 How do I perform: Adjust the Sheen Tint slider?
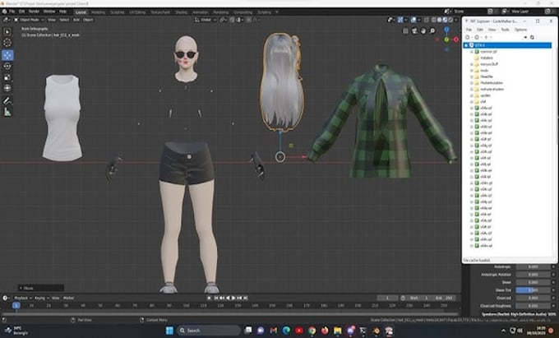click(533, 290)
